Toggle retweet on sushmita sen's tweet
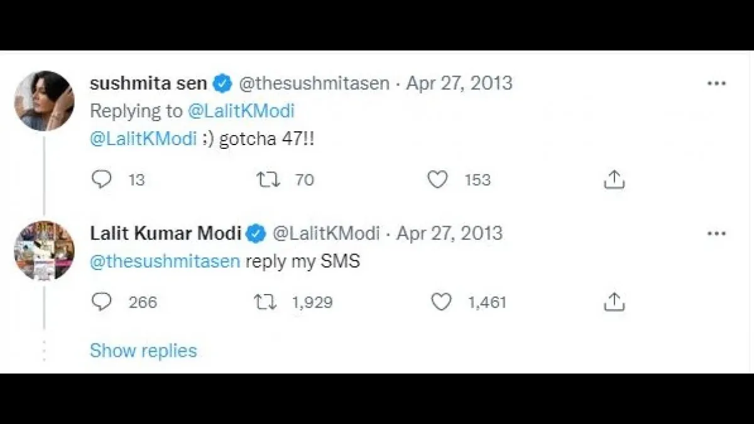The height and width of the screenshot is (424, 754). [268, 180]
